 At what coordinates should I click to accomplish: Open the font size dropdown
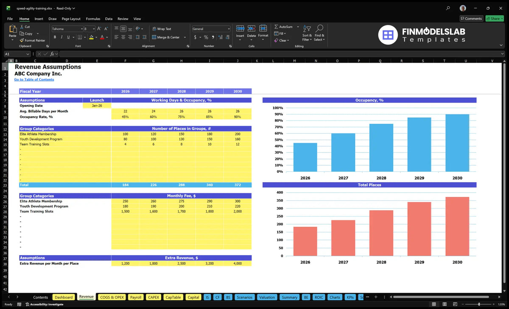94,29
